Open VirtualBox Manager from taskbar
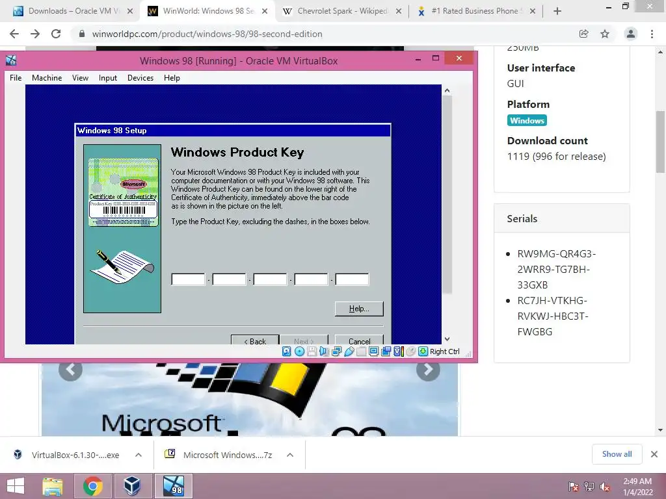 tap(132, 486)
